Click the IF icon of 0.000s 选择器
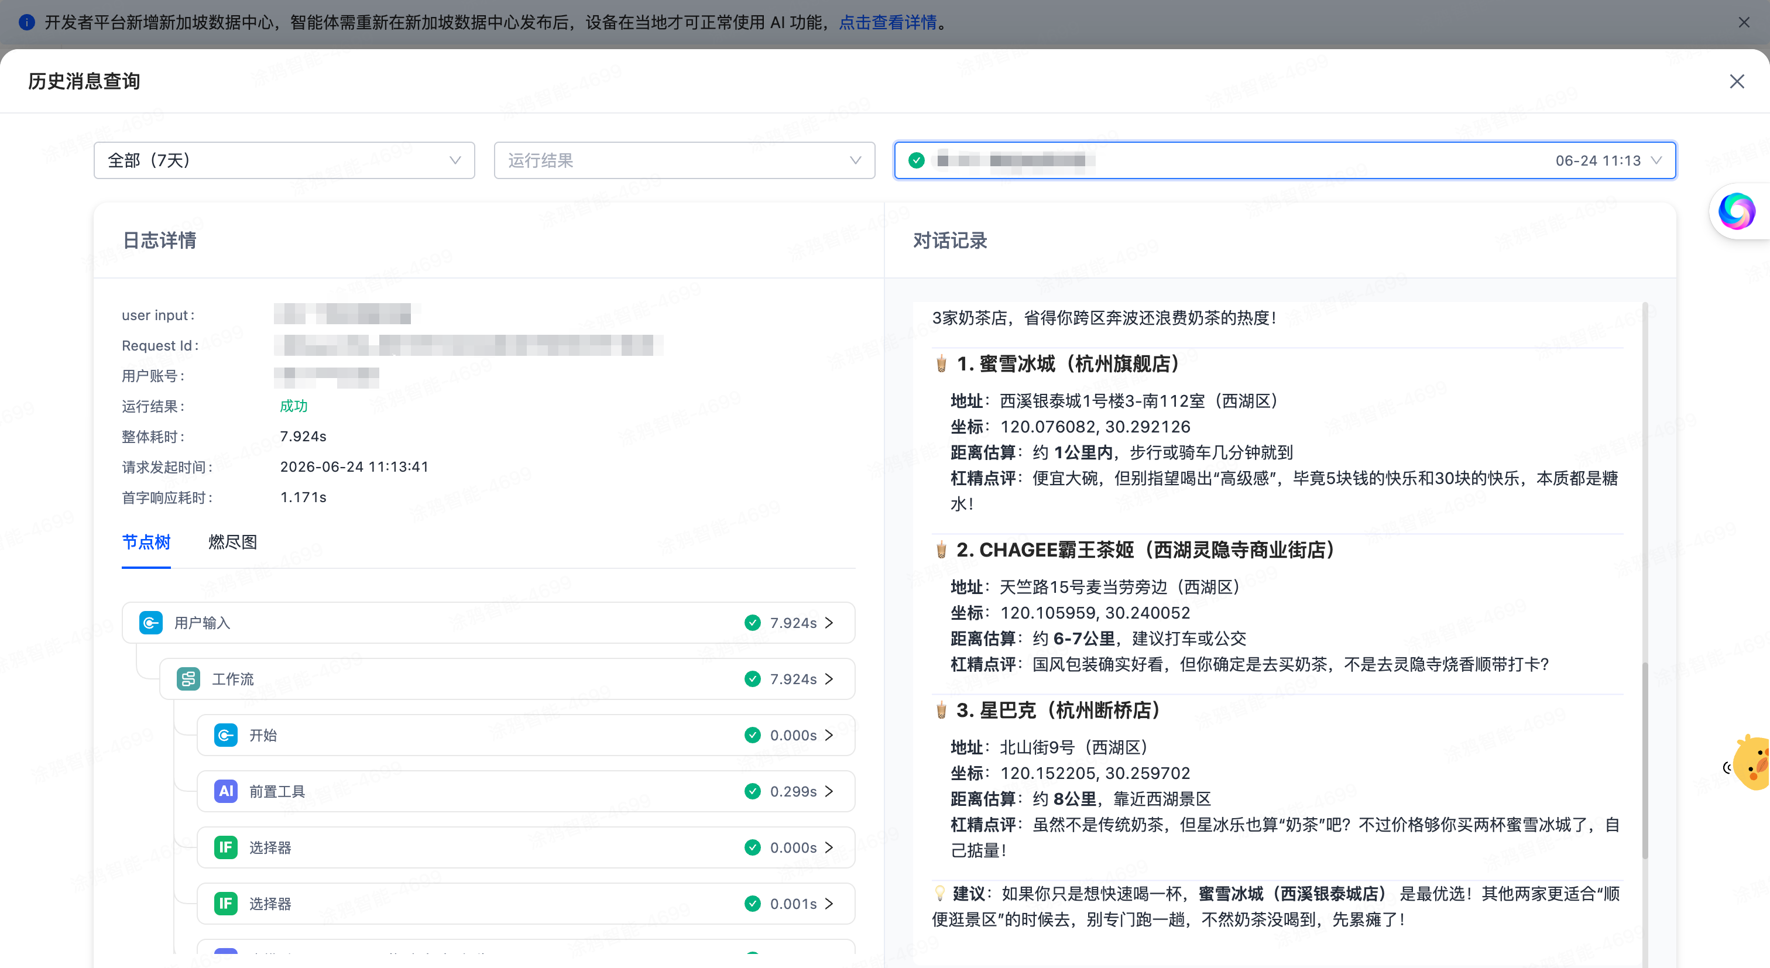 tap(225, 847)
